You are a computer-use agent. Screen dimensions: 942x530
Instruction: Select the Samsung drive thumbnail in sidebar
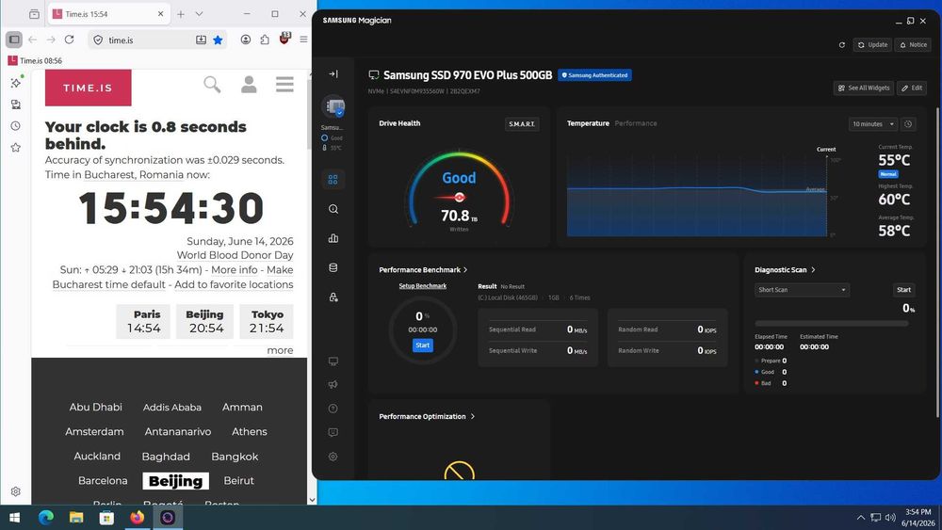coord(333,106)
